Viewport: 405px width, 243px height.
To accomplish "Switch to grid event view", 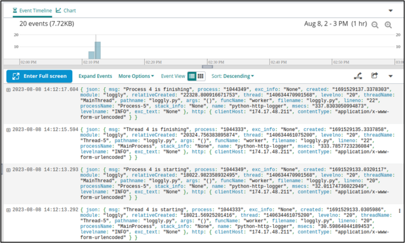I will [x=200, y=76].
